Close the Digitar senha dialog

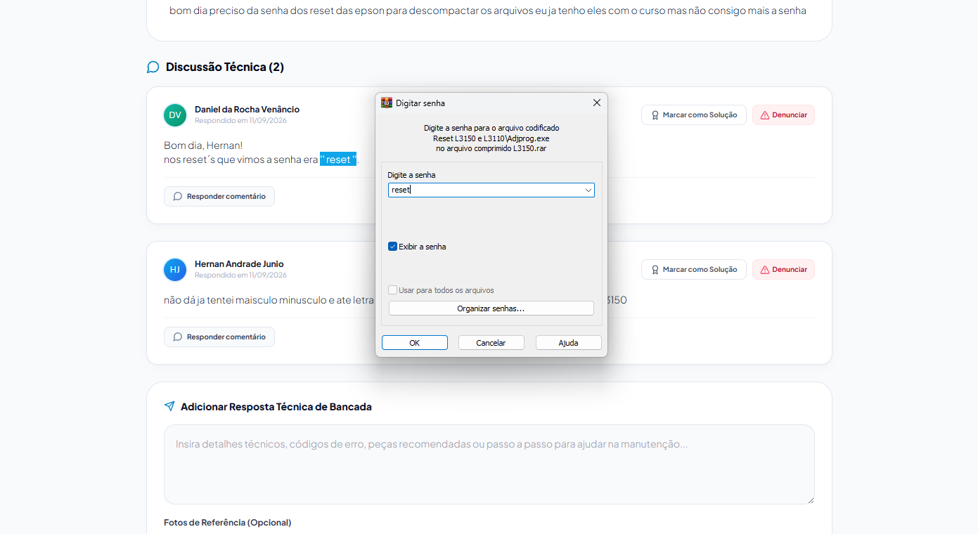click(597, 103)
